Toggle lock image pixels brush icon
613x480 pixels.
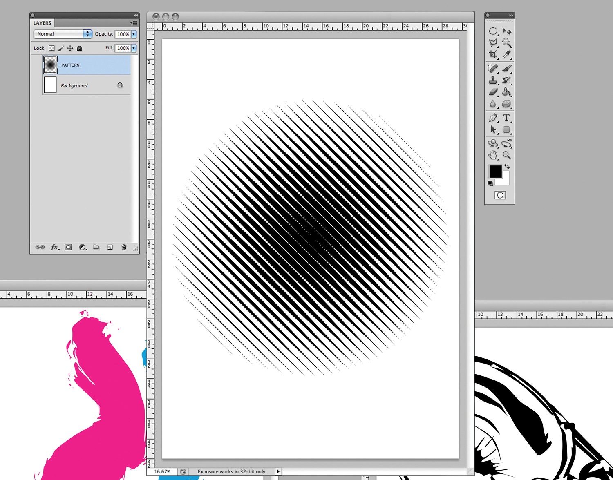pyautogui.click(x=61, y=48)
